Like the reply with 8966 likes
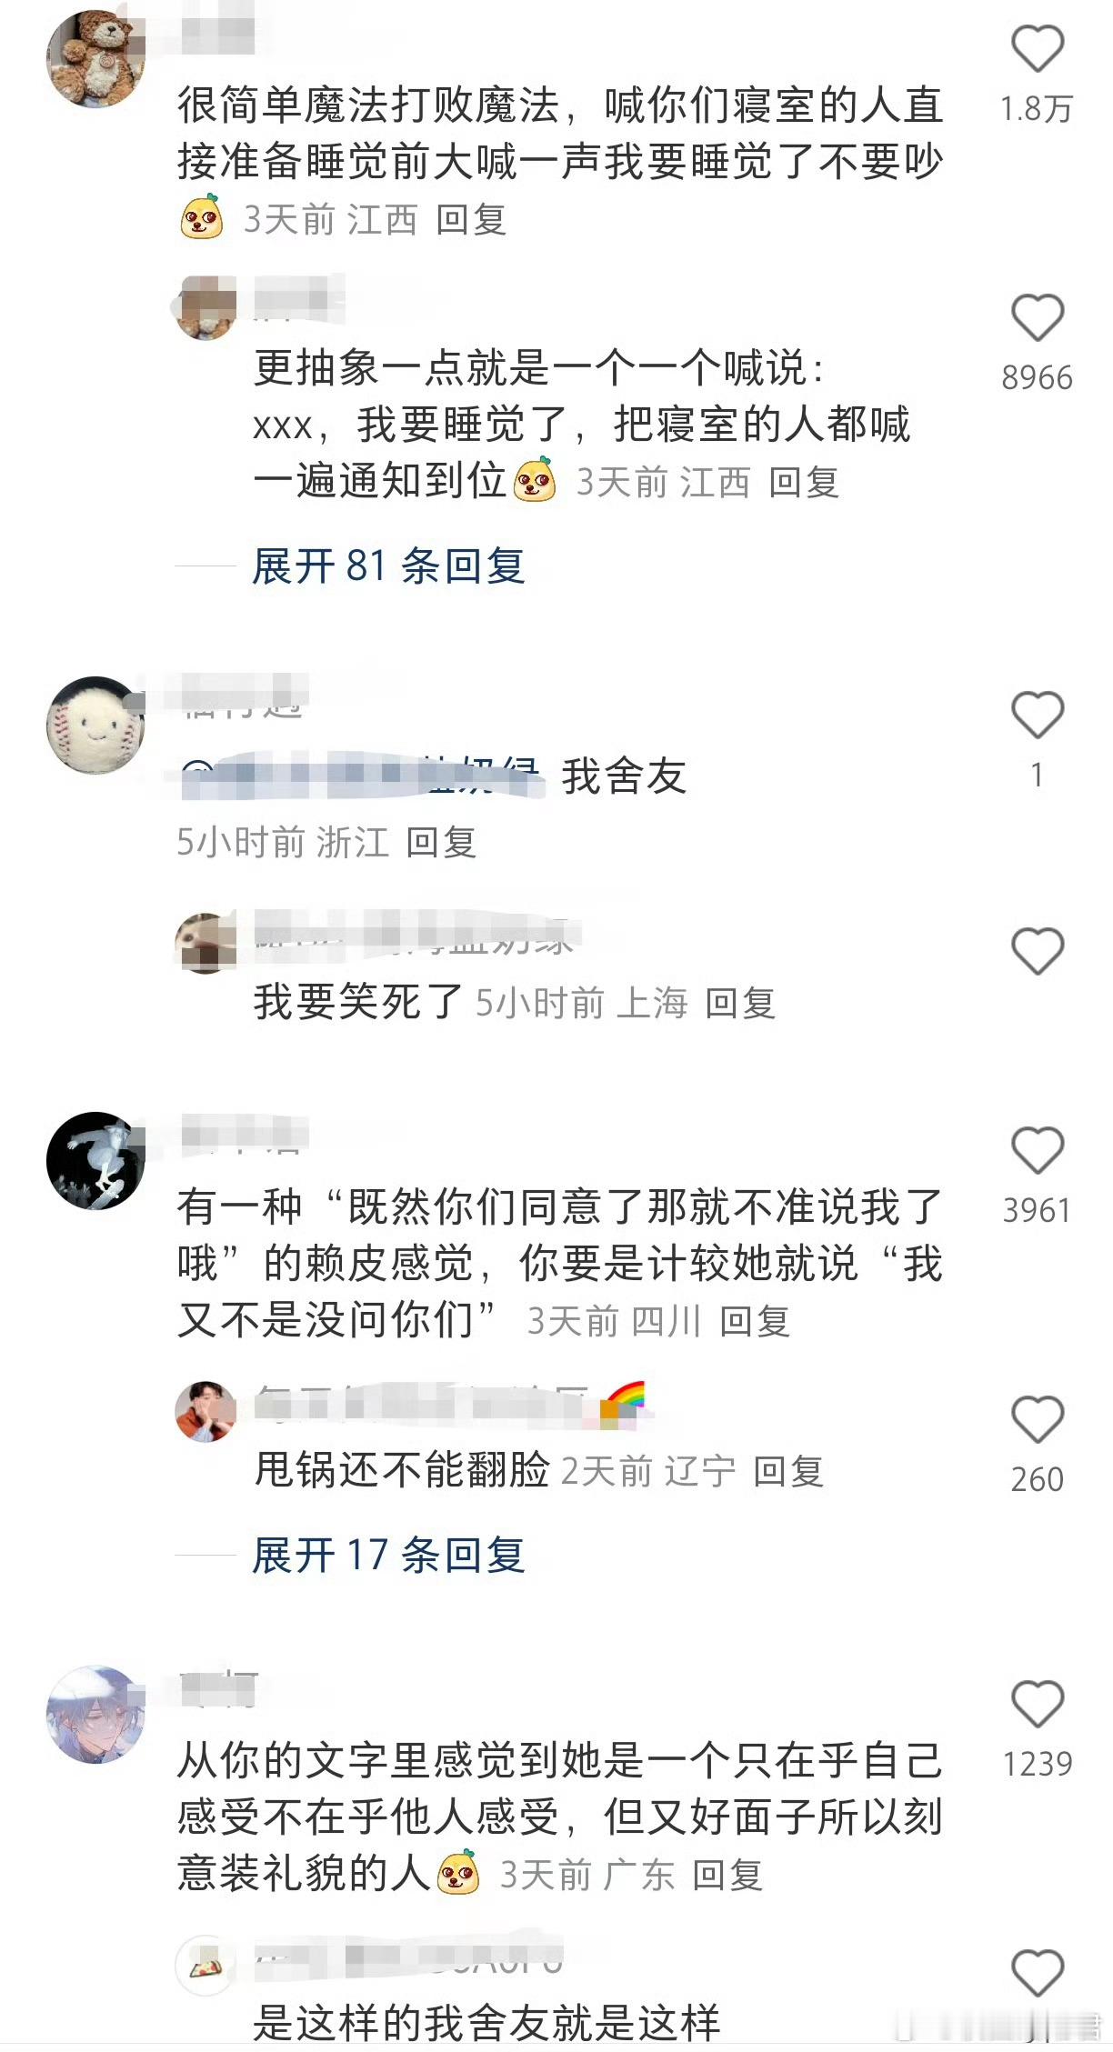This screenshot has width=1113, height=2052. click(x=1037, y=317)
